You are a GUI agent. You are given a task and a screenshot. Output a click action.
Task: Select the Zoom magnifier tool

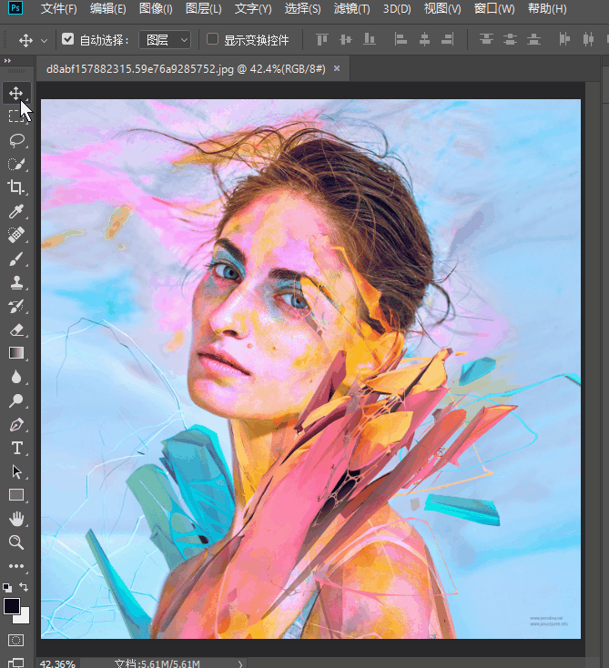16,542
